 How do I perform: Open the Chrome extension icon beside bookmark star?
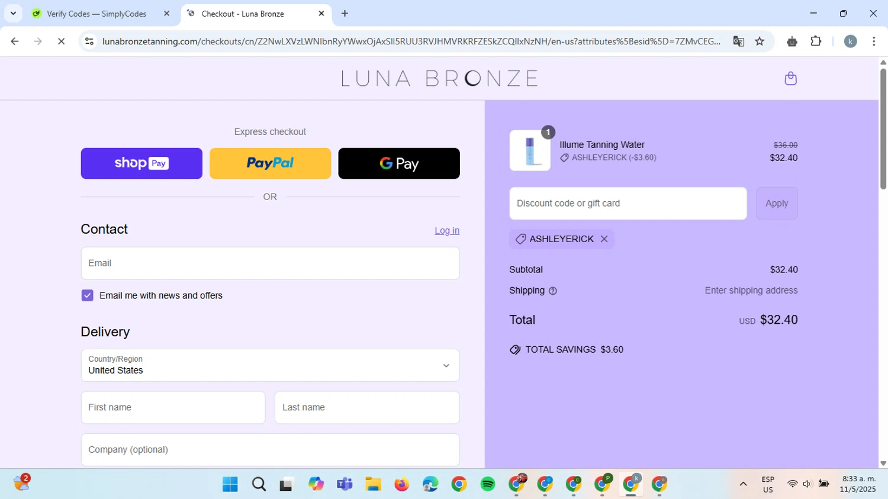point(792,41)
